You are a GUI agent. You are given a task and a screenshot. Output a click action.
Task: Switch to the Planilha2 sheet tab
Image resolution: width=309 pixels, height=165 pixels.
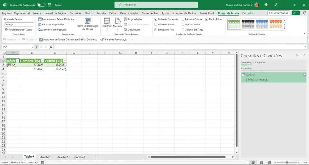click(x=62, y=157)
